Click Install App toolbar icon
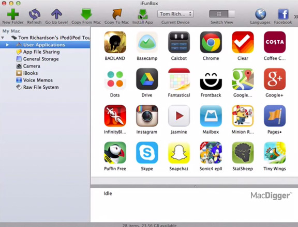Viewport: 298px width, 227px height. [143, 14]
